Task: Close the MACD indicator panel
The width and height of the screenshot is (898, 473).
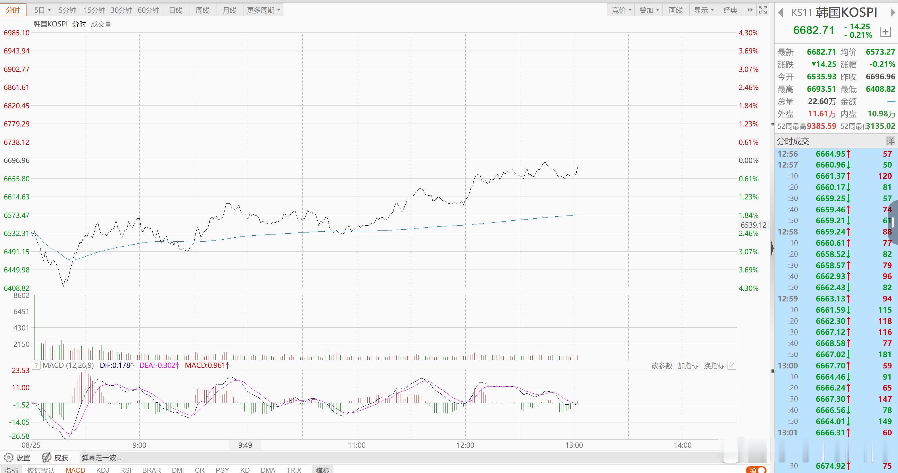Action: click(x=732, y=365)
